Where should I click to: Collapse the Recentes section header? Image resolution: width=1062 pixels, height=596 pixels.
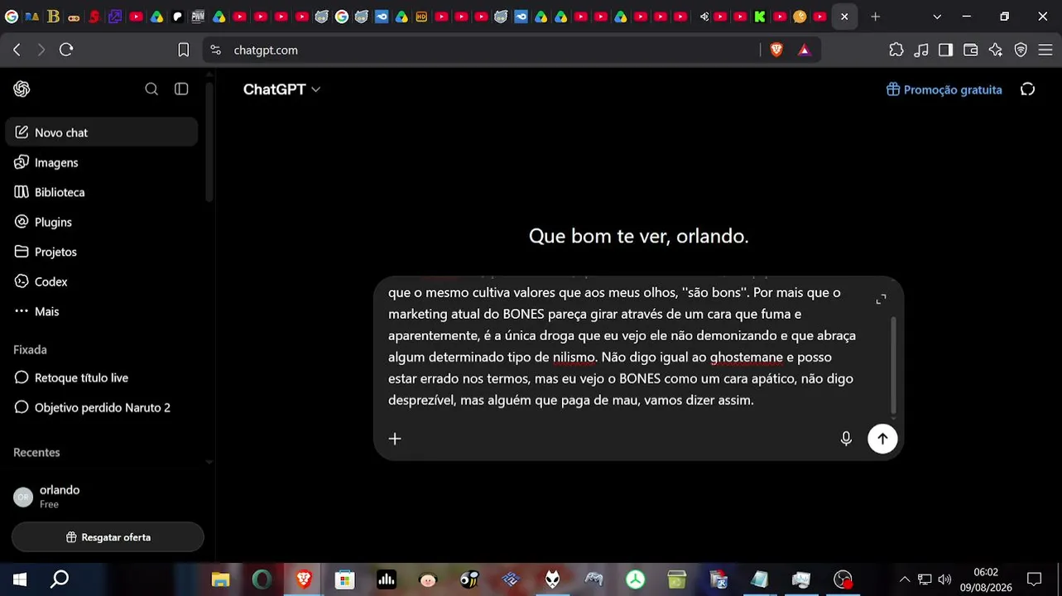coord(36,452)
